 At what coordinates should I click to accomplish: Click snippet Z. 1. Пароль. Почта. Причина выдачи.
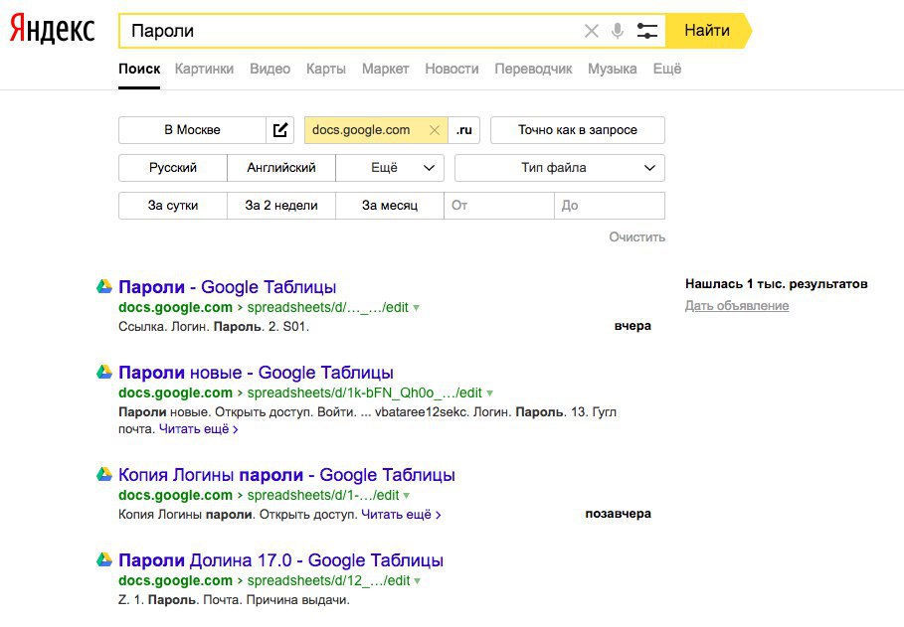click(234, 600)
